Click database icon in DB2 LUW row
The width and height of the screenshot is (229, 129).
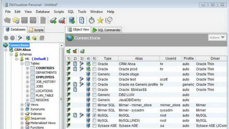[x=88, y=95]
